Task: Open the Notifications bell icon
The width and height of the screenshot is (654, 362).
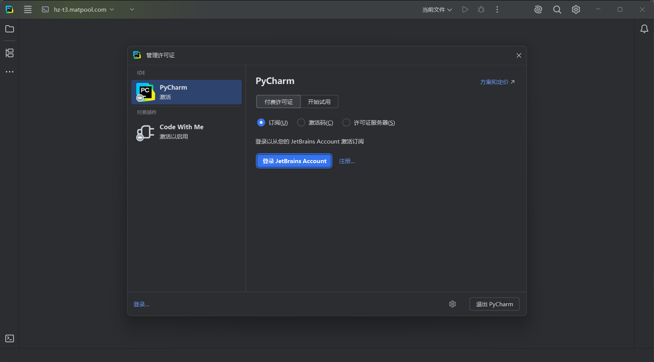Action: [x=645, y=29]
